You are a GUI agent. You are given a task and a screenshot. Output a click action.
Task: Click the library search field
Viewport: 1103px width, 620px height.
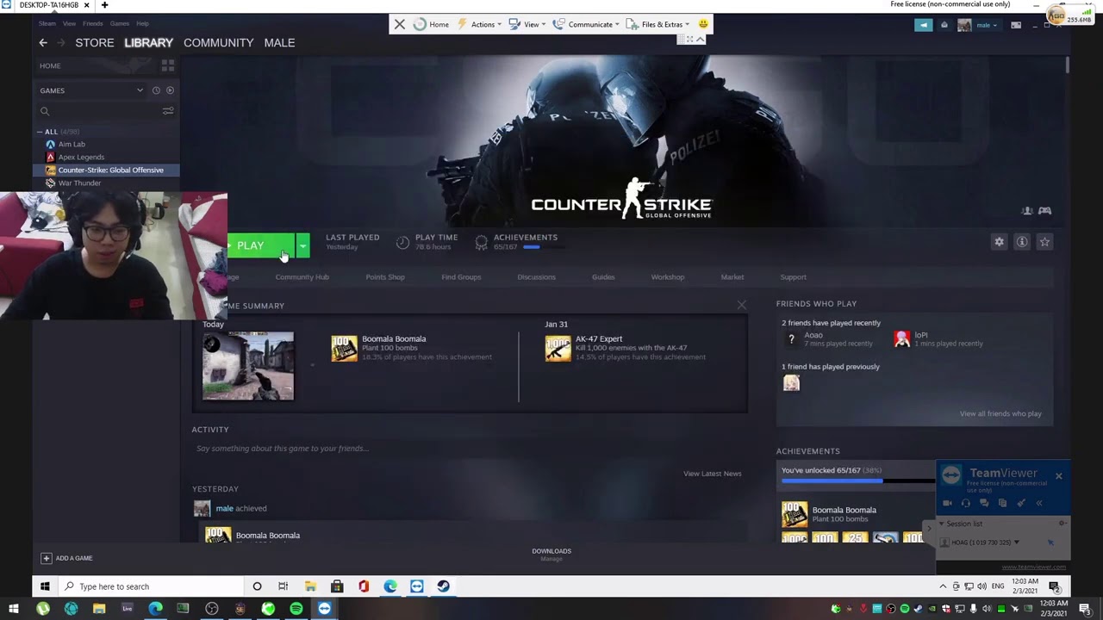[99, 111]
